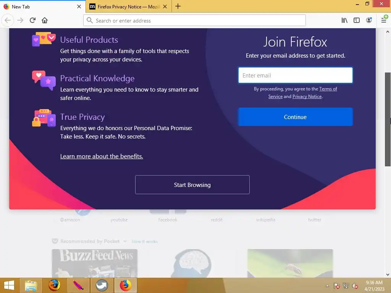
Task: Open the BuzzFeed News story thumbnail
Action: pyautogui.click(x=95, y=263)
